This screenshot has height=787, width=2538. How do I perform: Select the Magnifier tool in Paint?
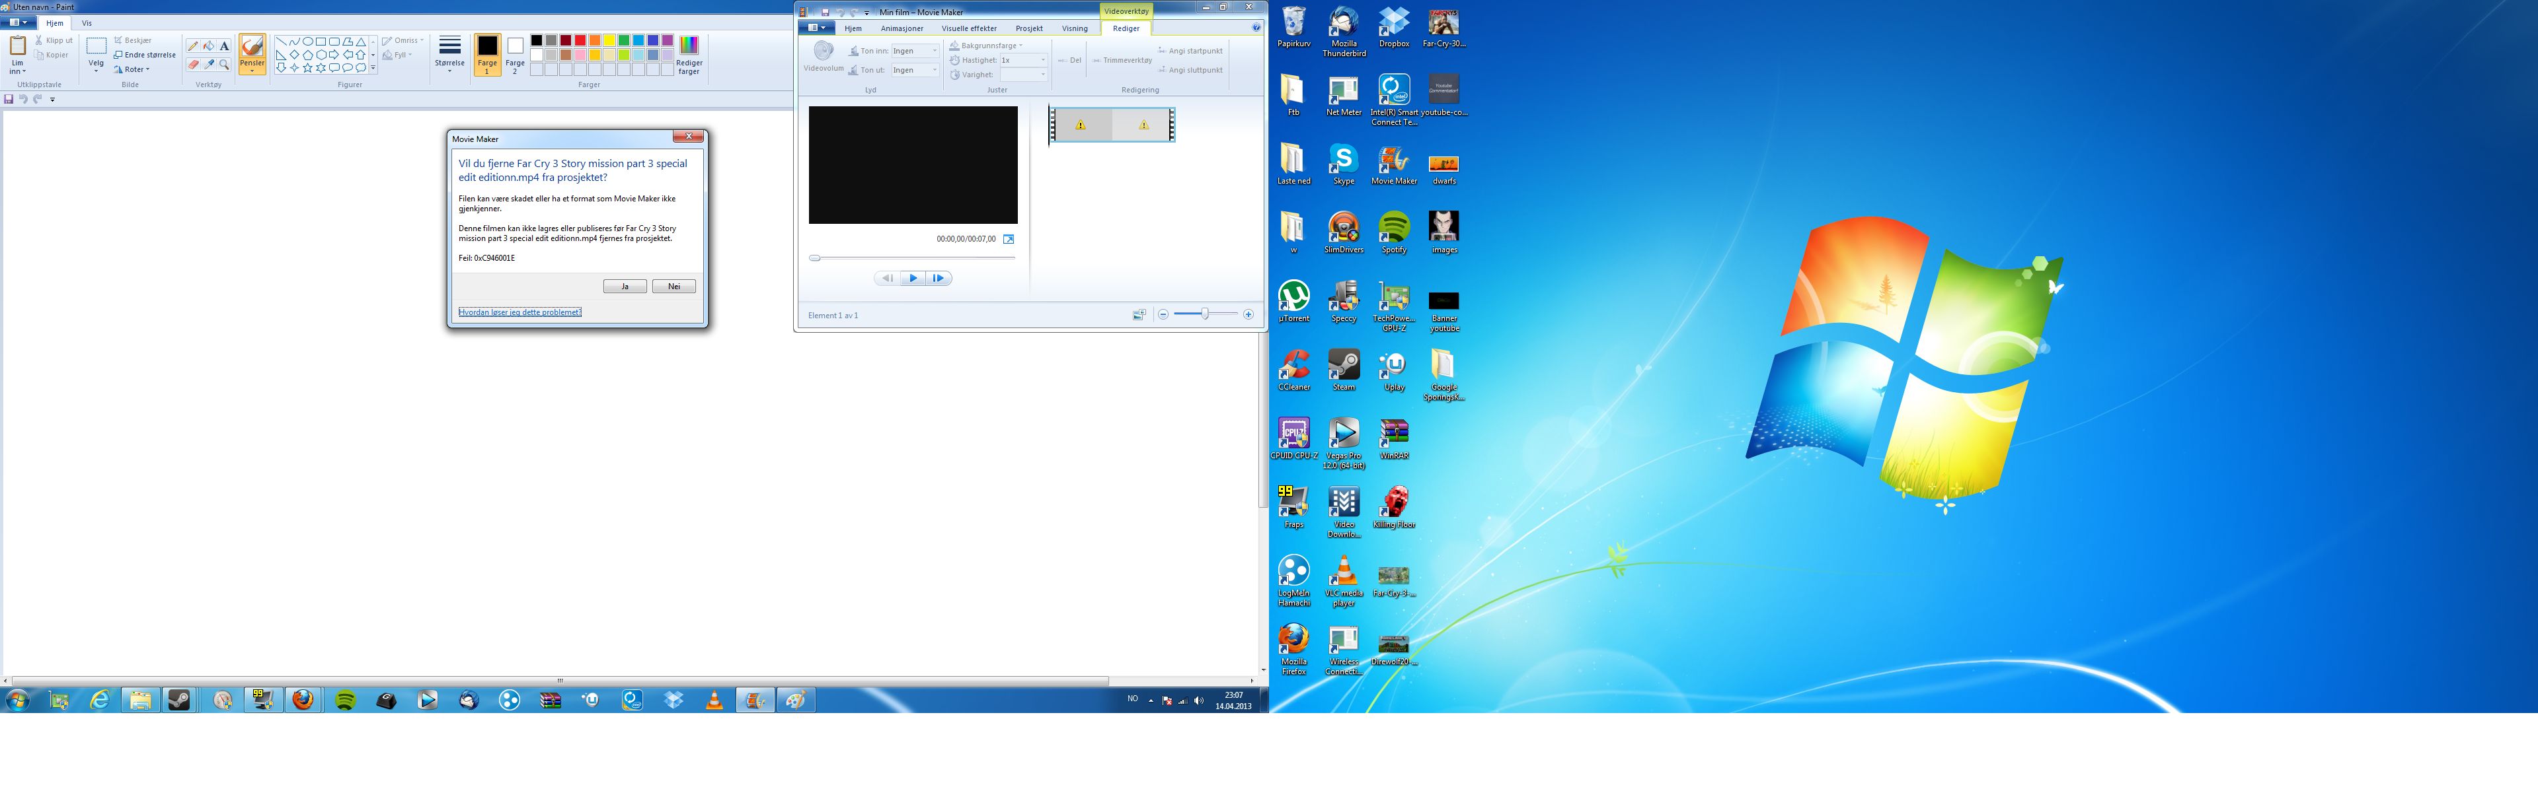[x=225, y=65]
